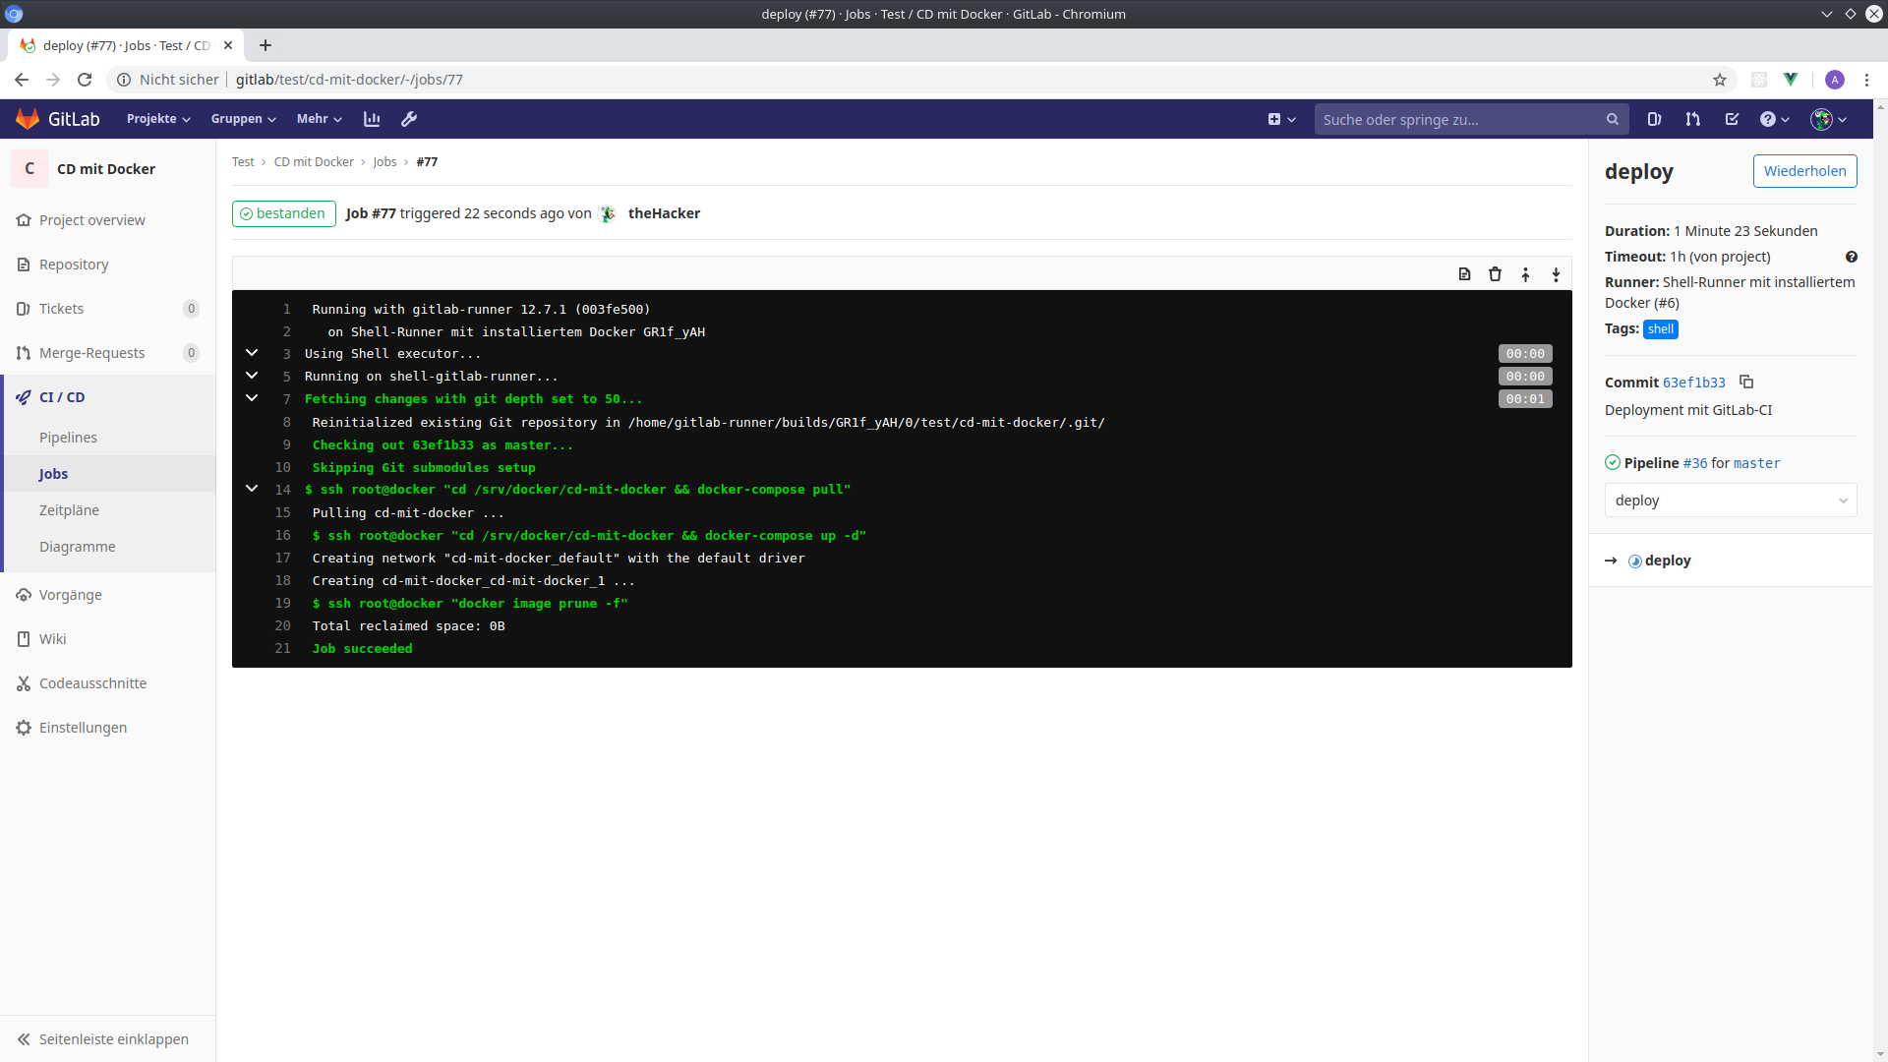Open the deploy stage dropdown
The image size is (1888, 1062).
(x=1730, y=501)
